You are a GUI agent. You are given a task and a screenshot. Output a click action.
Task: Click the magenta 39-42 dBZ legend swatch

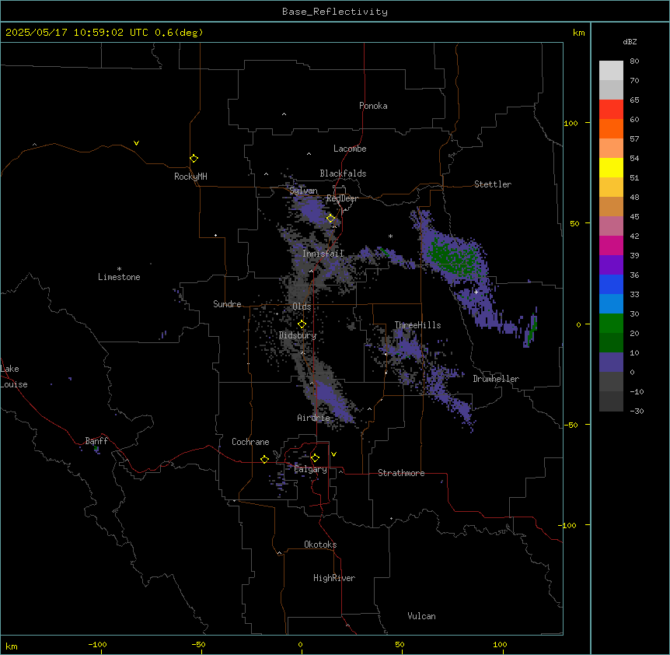click(x=611, y=245)
